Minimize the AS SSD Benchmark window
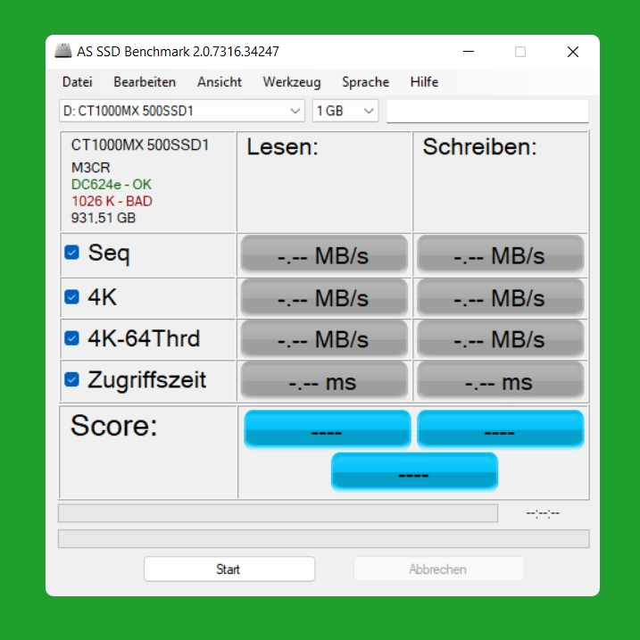Screen dimensions: 640x640 click(x=469, y=52)
